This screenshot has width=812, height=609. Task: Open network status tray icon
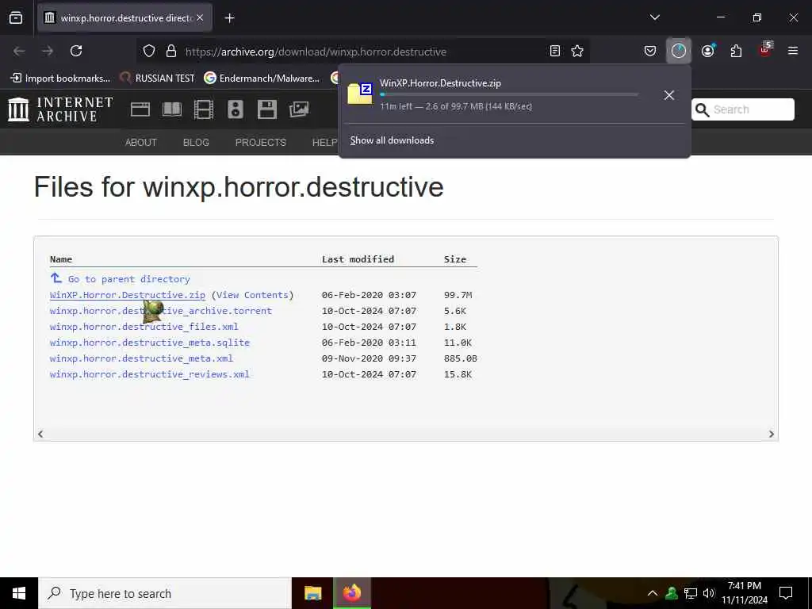click(x=691, y=593)
